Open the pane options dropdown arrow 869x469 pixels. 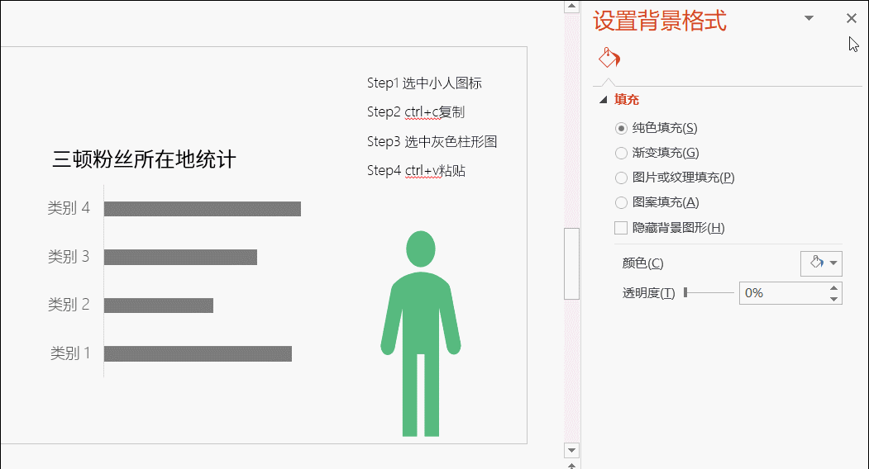[x=809, y=18]
